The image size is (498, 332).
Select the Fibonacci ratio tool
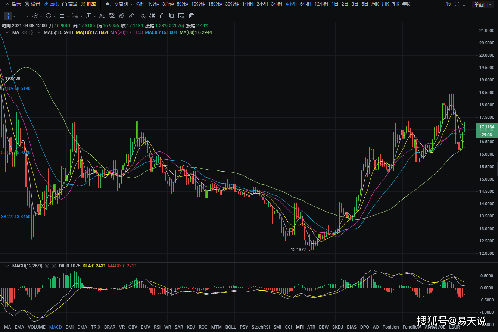coord(75,16)
